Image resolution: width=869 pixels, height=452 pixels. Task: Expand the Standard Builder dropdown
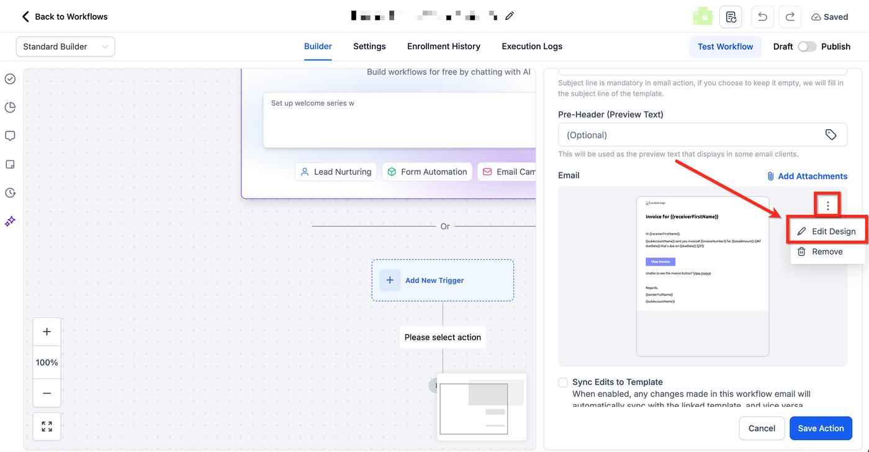tap(66, 47)
